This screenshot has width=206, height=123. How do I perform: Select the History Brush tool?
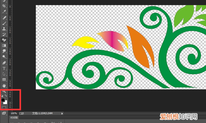[4, 35]
